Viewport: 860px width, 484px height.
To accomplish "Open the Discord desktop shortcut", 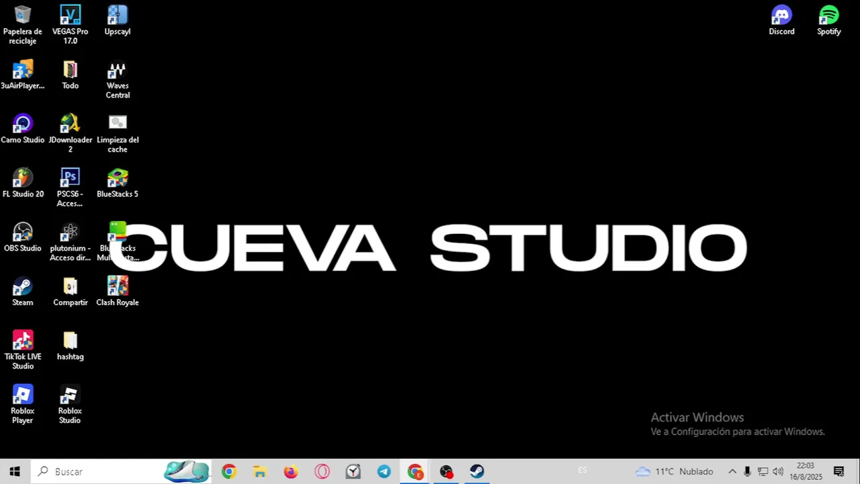I will 781,20.
